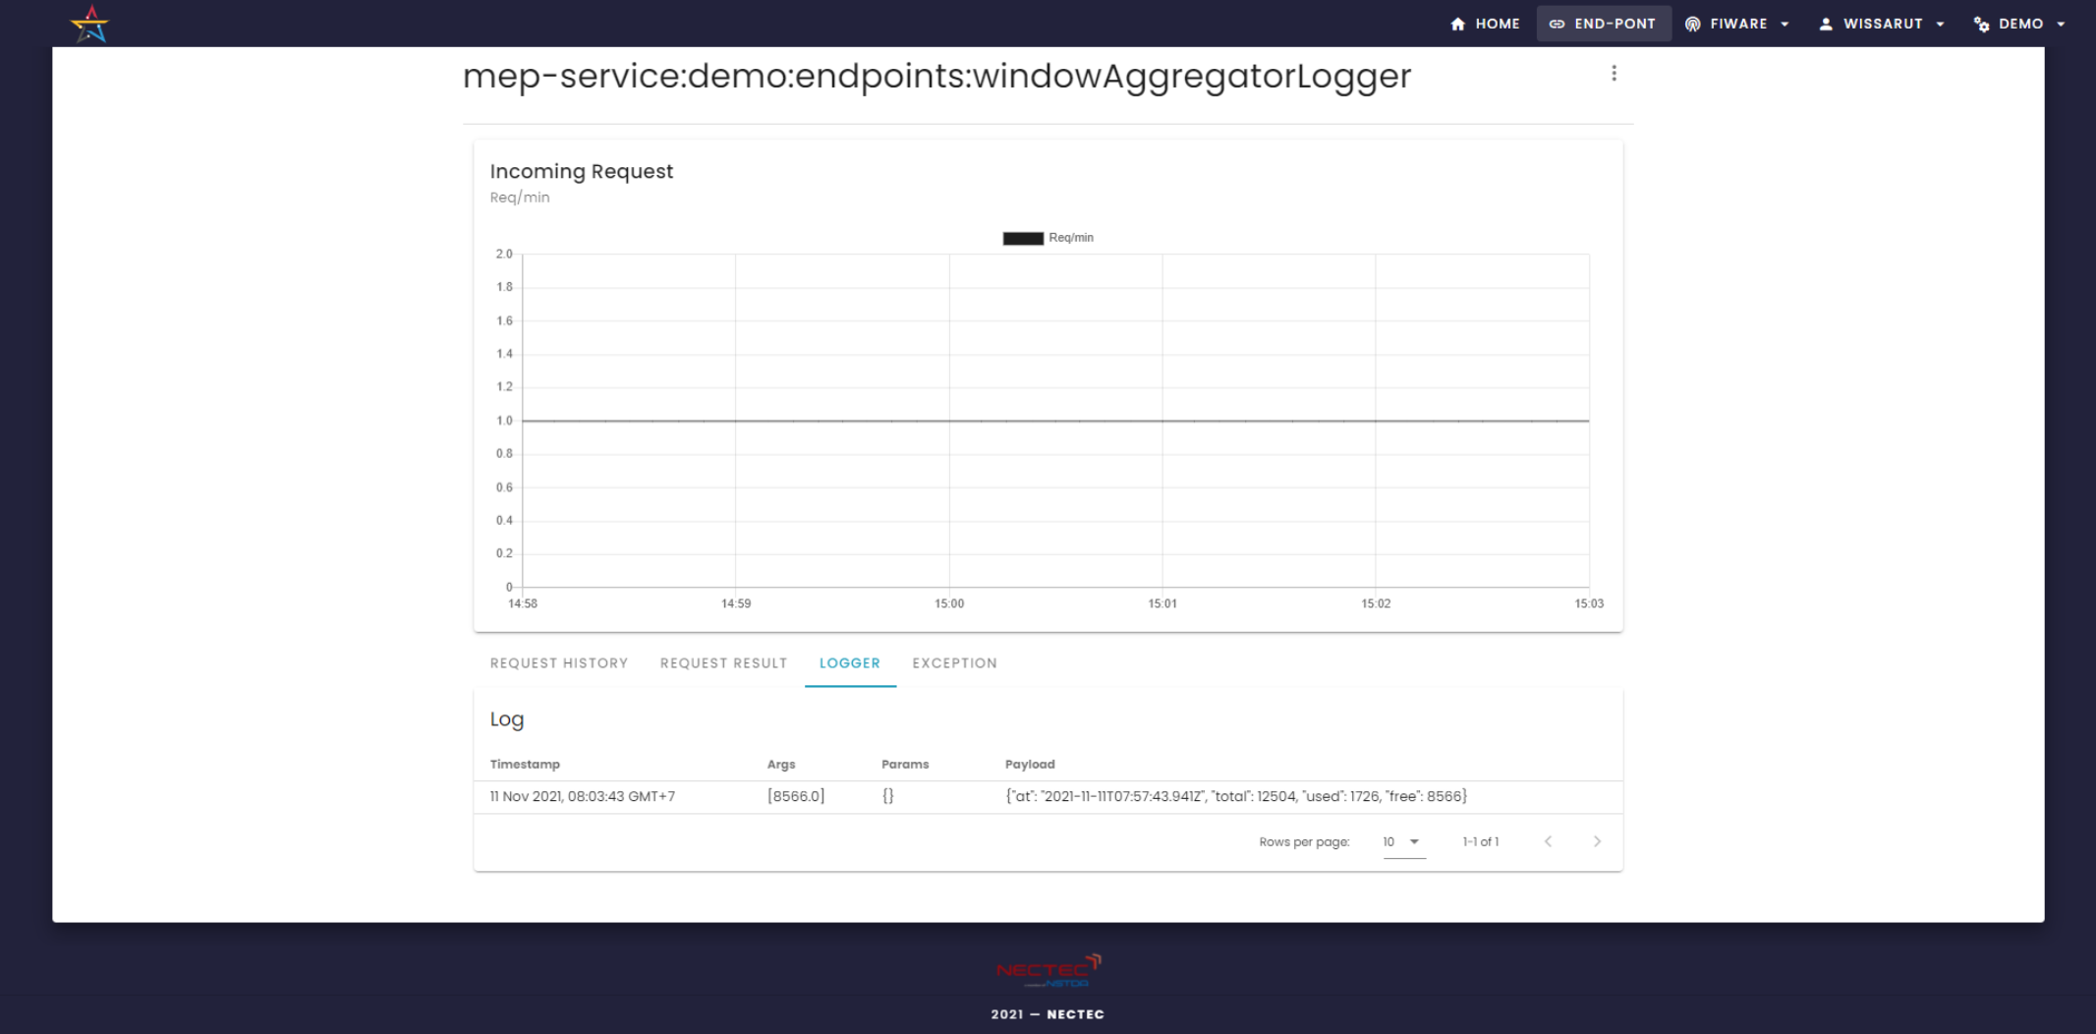This screenshot has width=2096, height=1034.
Task: Click the gears icon beside DEMO
Action: [1981, 24]
